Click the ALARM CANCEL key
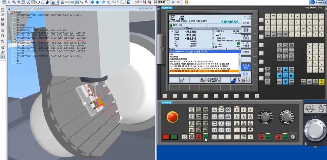The width and height of the screenshot is (327, 160). click(x=267, y=70)
